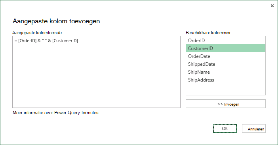Select OrderDate in available columns

point(225,56)
